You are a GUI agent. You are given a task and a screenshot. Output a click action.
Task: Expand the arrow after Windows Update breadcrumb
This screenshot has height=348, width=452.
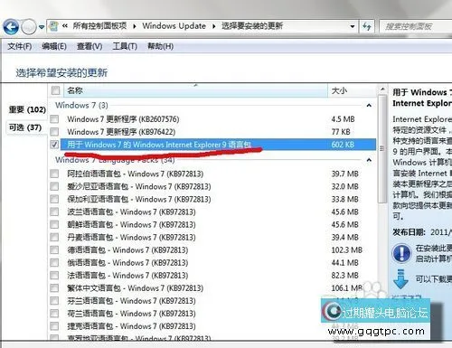[214, 26]
